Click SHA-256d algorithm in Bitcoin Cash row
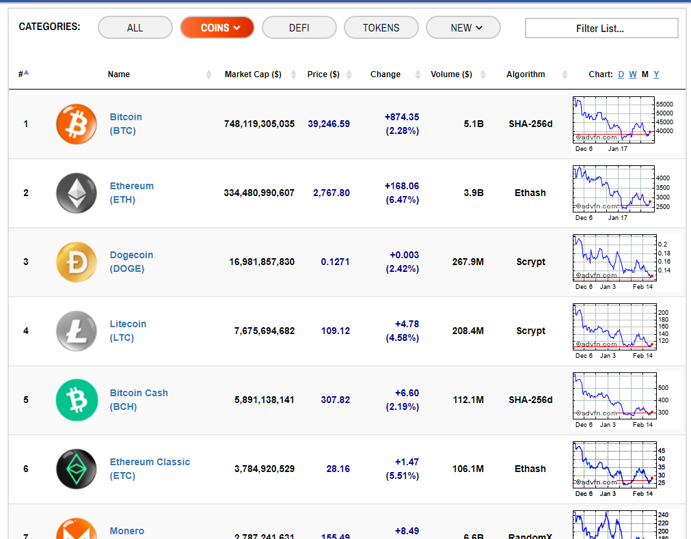 click(530, 400)
